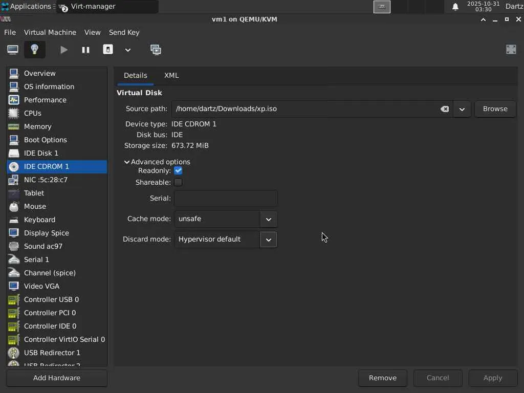Select IDE Disk 1 in the hardware list

click(41, 153)
